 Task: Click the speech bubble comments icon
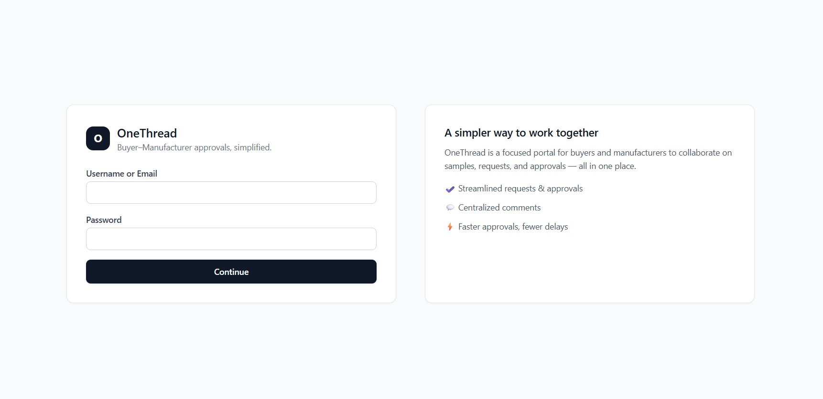[x=450, y=208]
